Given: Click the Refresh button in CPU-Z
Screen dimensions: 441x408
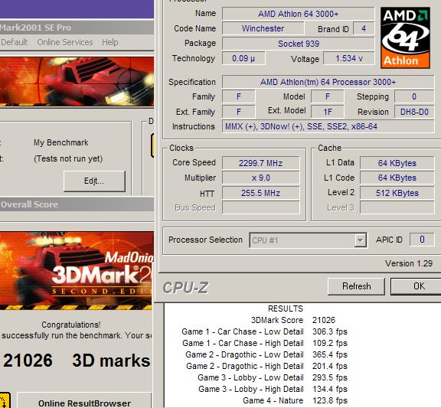Looking at the screenshot, I should (x=356, y=286).
